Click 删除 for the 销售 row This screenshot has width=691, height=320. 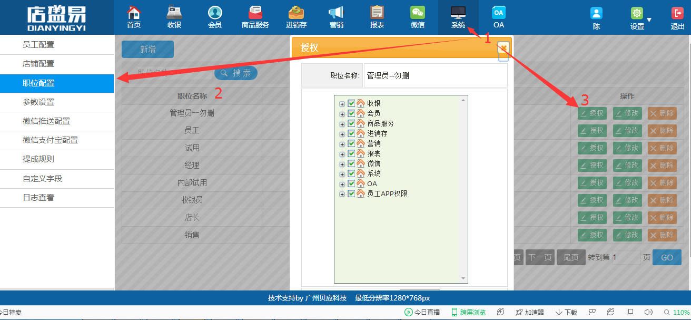pos(662,235)
